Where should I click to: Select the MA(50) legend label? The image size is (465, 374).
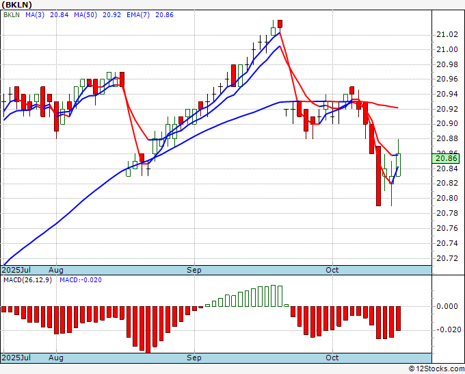(x=85, y=15)
